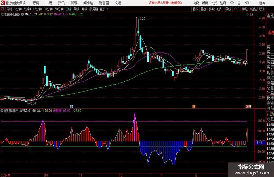Select the 日线 daily tab
The image size is (274, 177).
tap(68, 9)
